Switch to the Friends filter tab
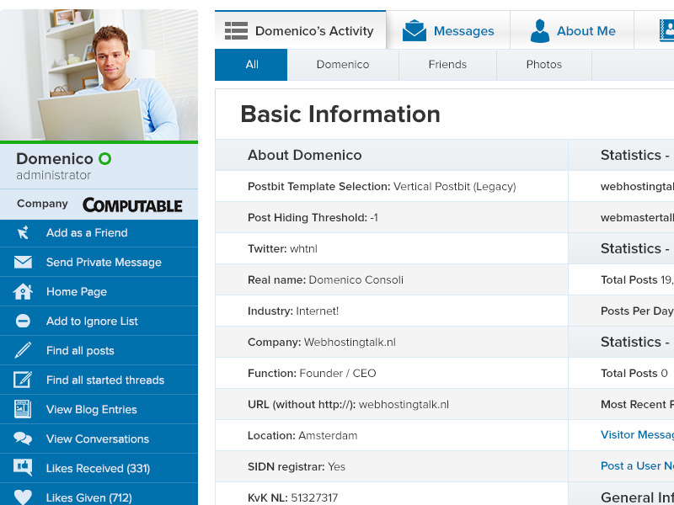The height and width of the screenshot is (505, 674). (447, 64)
